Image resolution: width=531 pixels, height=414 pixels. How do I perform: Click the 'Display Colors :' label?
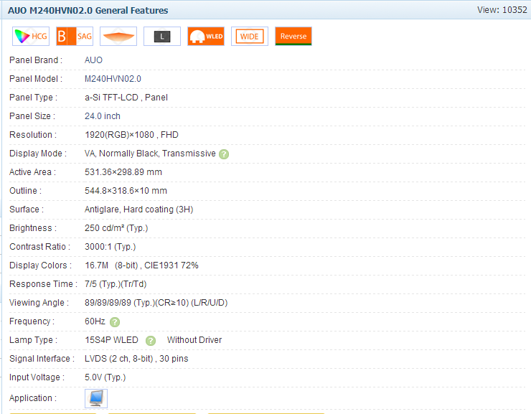[x=40, y=265]
